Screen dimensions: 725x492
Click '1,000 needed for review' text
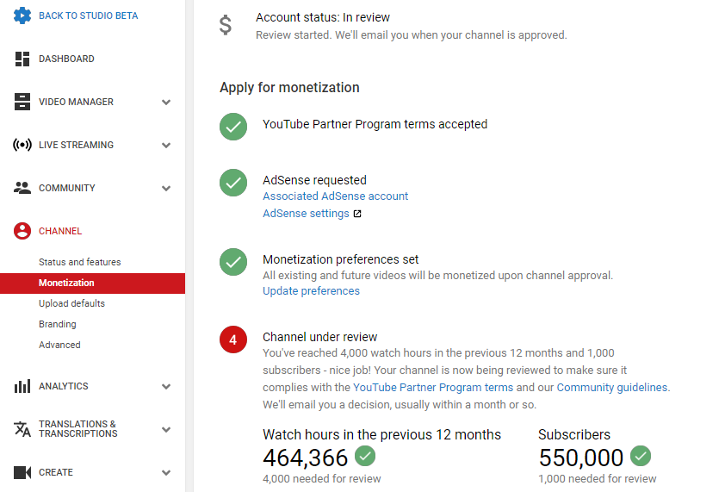[x=598, y=478]
